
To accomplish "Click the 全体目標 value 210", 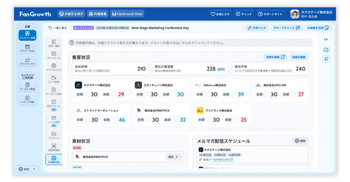I will [x=141, y=69].
